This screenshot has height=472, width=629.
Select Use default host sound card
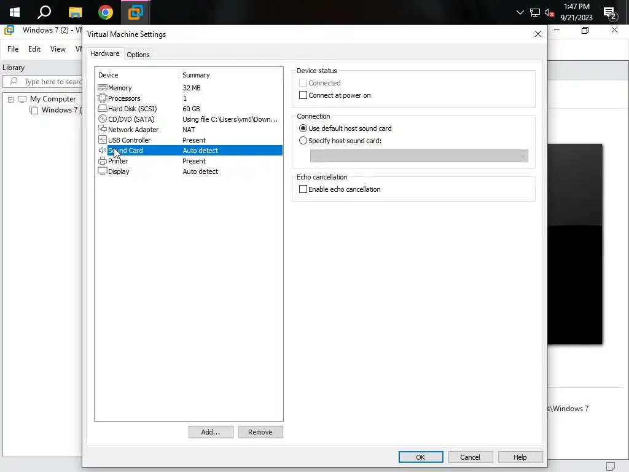pyautogui.click(x=303, y=128)
